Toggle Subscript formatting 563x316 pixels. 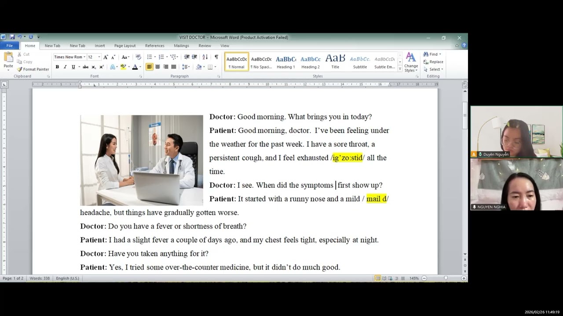(x=93, y=67)
